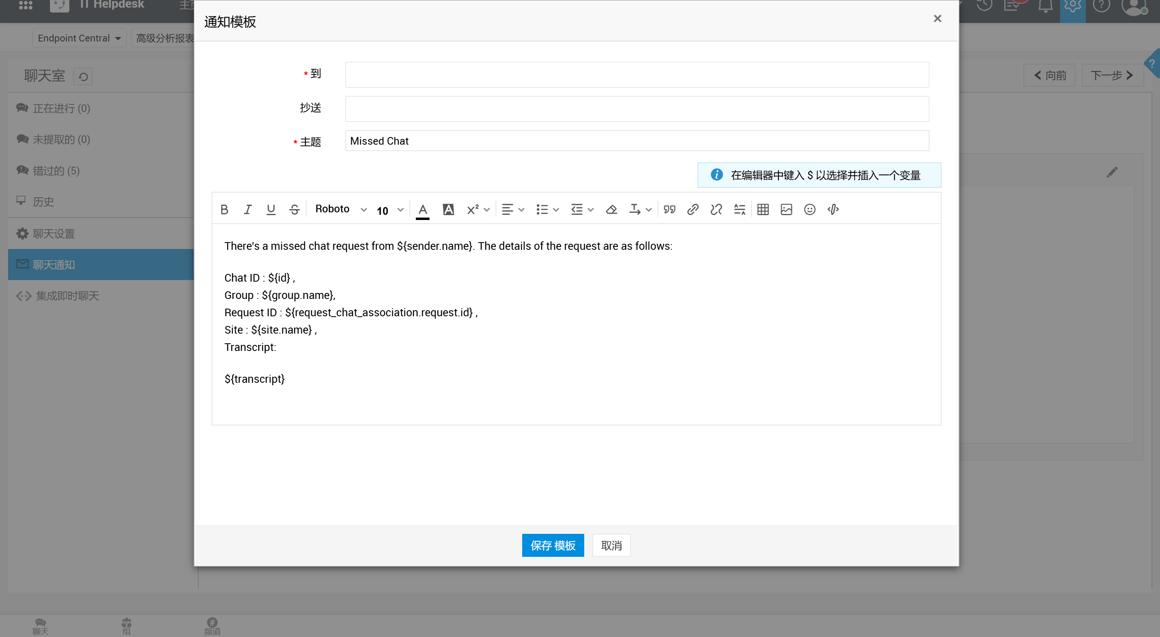1160x637 pixels.
Task: Click the eraser clear formatting icon
Action: point(611,210)
